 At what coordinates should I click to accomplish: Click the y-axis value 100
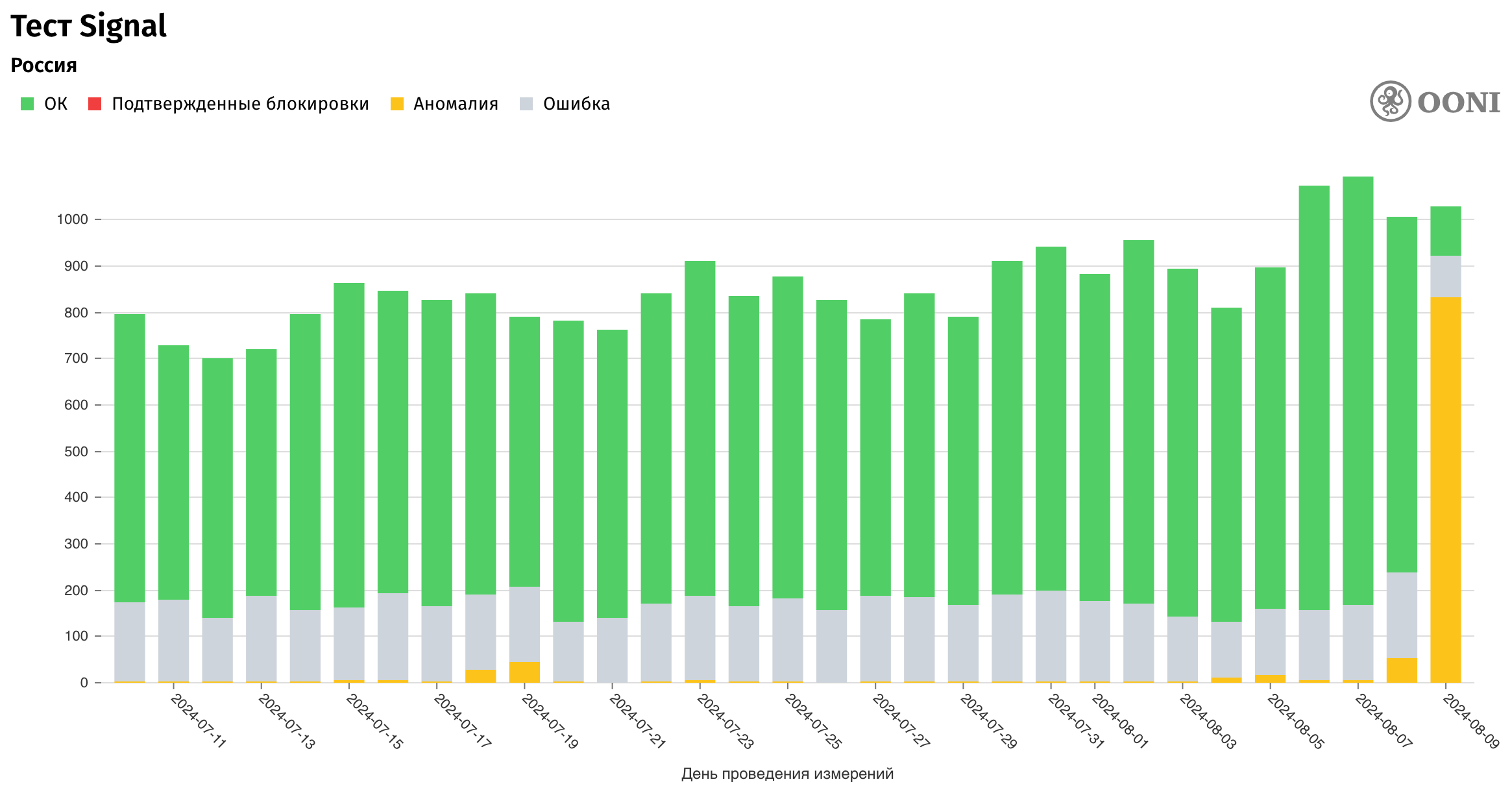tap(76, 636)
